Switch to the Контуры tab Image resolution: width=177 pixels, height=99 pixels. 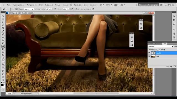click(158, 44)
